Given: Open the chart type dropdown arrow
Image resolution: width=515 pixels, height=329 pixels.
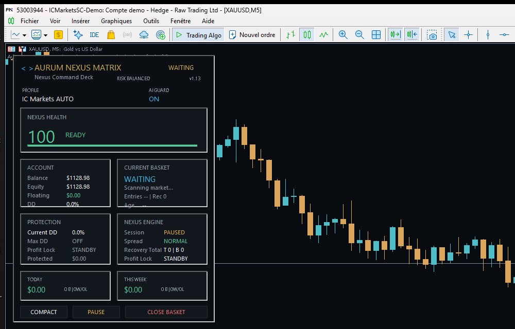Looking at the screenshot, I should [x=24, y=35].
